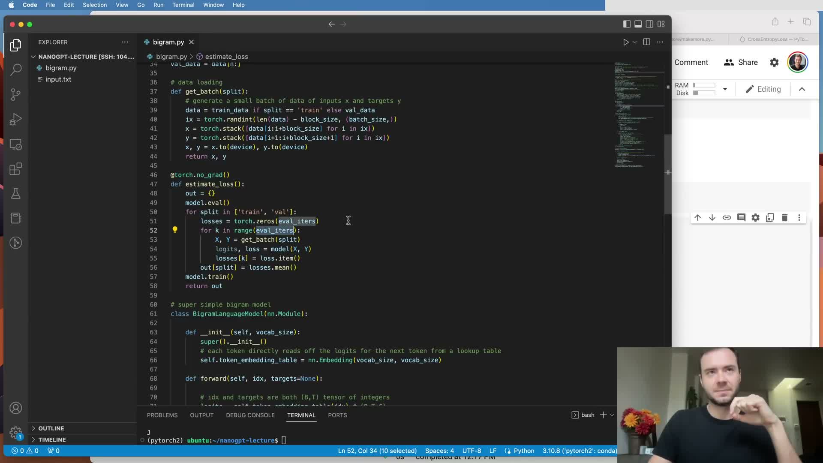The height and width of the screenshot is (463, 823).
Task: Open the Extensions view
Action: click(16, 169)
